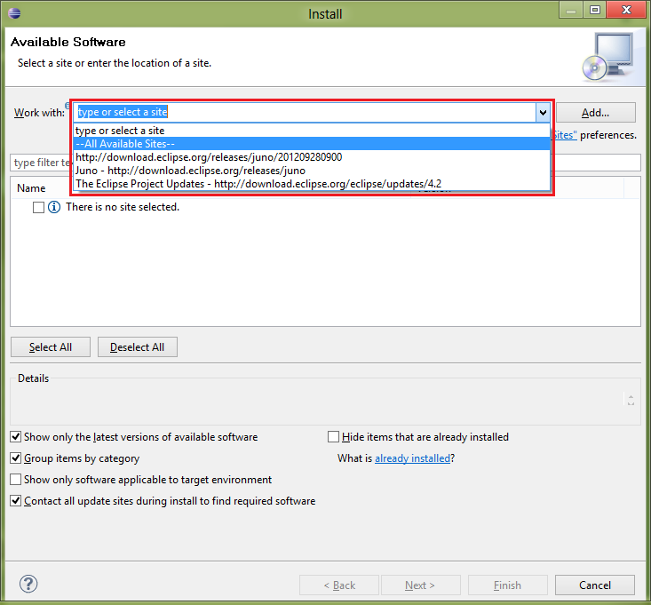
Task: Open the Sites preferences link
Action: 564,135
